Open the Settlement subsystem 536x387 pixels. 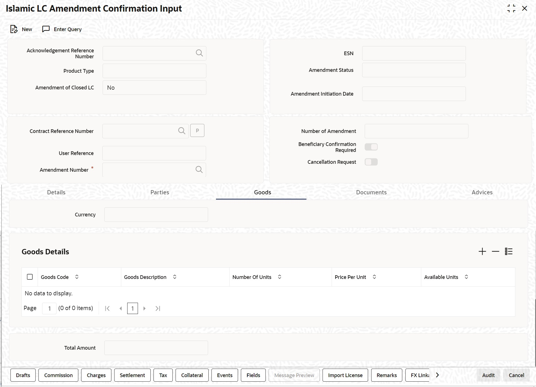[132, 375]
